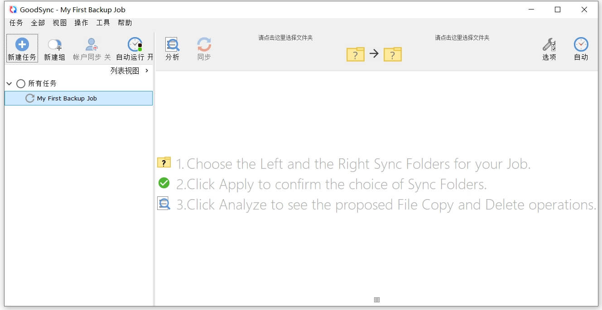The image size is (602, 310).
Task: Select the 所有任务 radio circle
Action: (x=21, y=84)
